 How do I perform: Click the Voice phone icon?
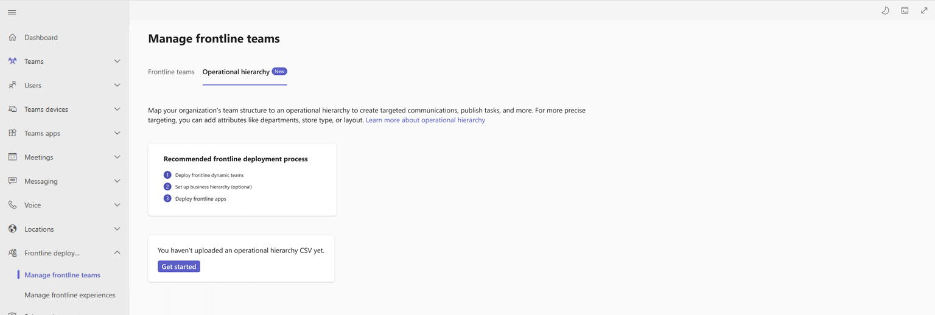point(13,205)
